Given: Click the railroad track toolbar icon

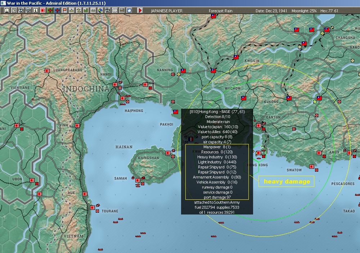Looking at the screenshot, I should click(122, 10).
